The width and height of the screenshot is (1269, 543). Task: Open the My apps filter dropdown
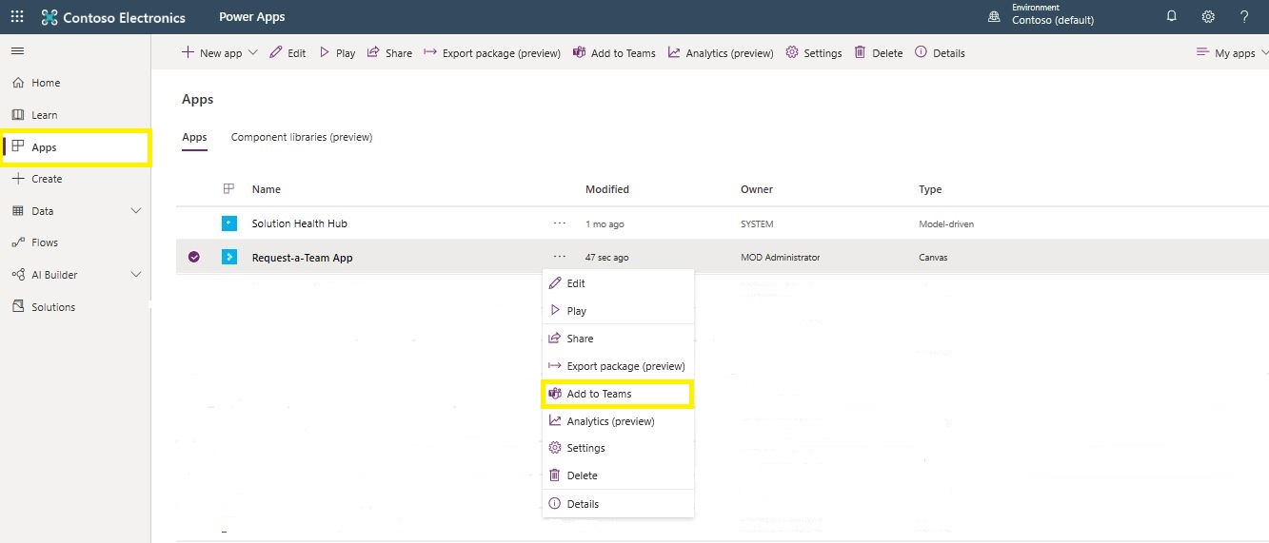point(1233,53)
